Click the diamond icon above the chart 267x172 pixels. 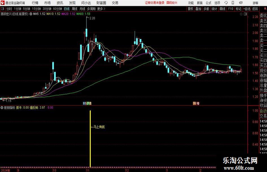pyautogui.click(x=241, y=14)
